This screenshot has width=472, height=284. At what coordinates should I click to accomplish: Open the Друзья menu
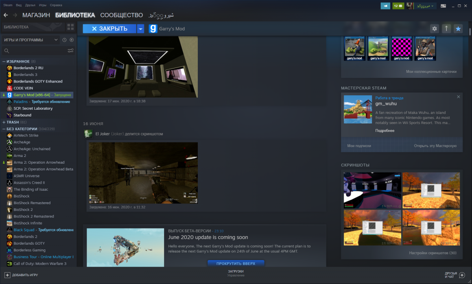coord(30,5)
